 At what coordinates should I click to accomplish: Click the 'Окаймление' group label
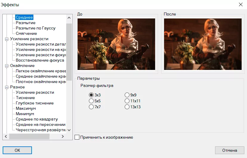coord(22,66)
